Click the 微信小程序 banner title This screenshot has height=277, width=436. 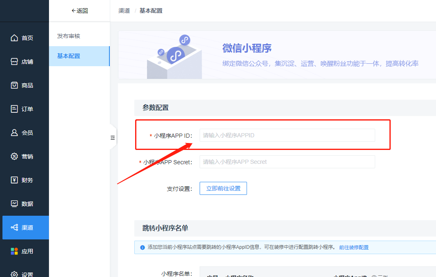pos(247,48)
